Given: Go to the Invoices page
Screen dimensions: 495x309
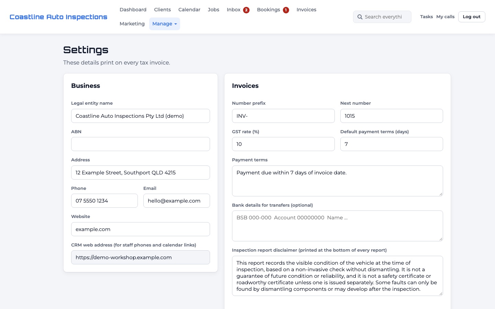Looking at the screenshot, I should (x=306, y=10).
